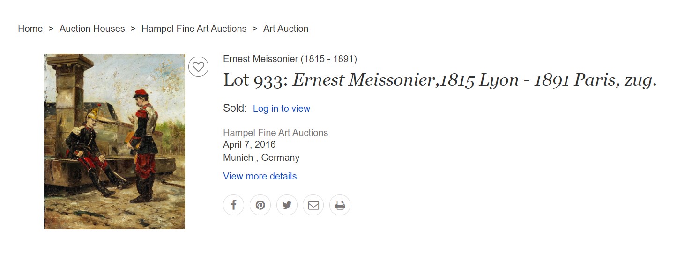
Task: Click artist name Ernest Meissonier (1815 - 1891)
Action: (x=290, y=59)
